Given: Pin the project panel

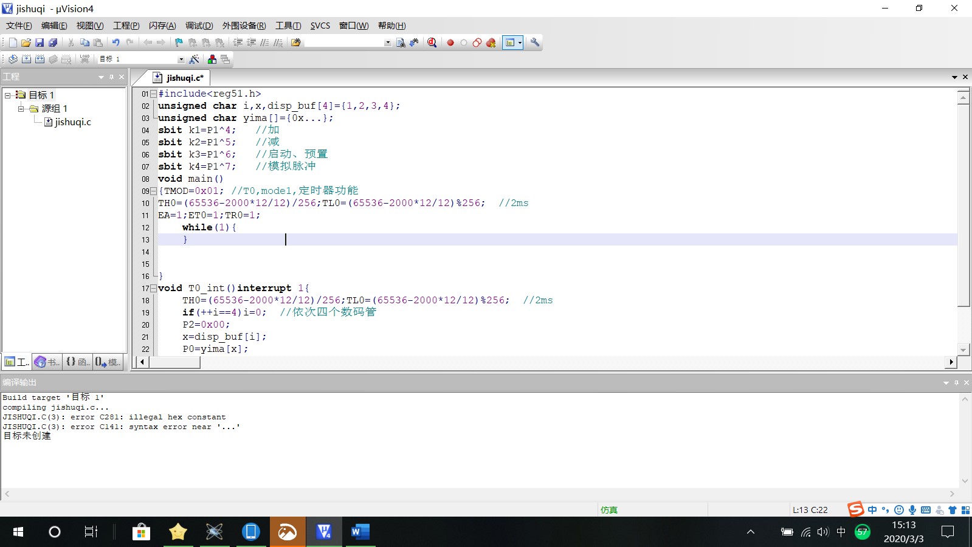Looking at the screenshot, I should click(x=111, y=77).
